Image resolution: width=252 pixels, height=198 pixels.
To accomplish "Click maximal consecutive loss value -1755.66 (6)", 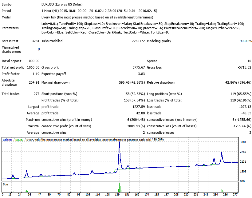I will click(x=242, y=126).
